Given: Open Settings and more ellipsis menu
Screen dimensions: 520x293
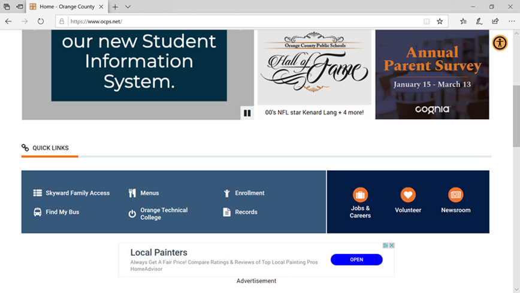Looking at the screenshot, I should click(x=512, y=22).
